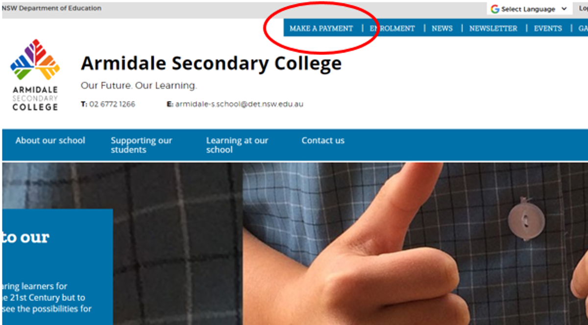588x325 pixels.
Task: Click the Armidale Secondary College title heading
Action: pos(211,64)
